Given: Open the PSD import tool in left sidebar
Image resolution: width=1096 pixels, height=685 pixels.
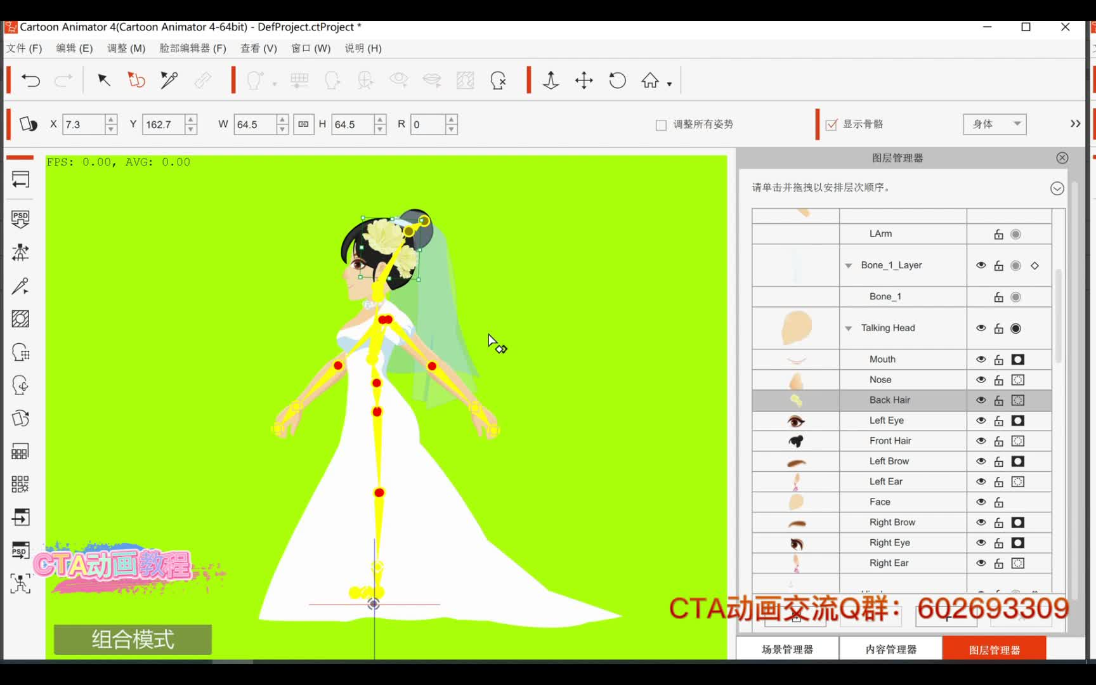Looking at the screenshot, I should tap(20, 218).
